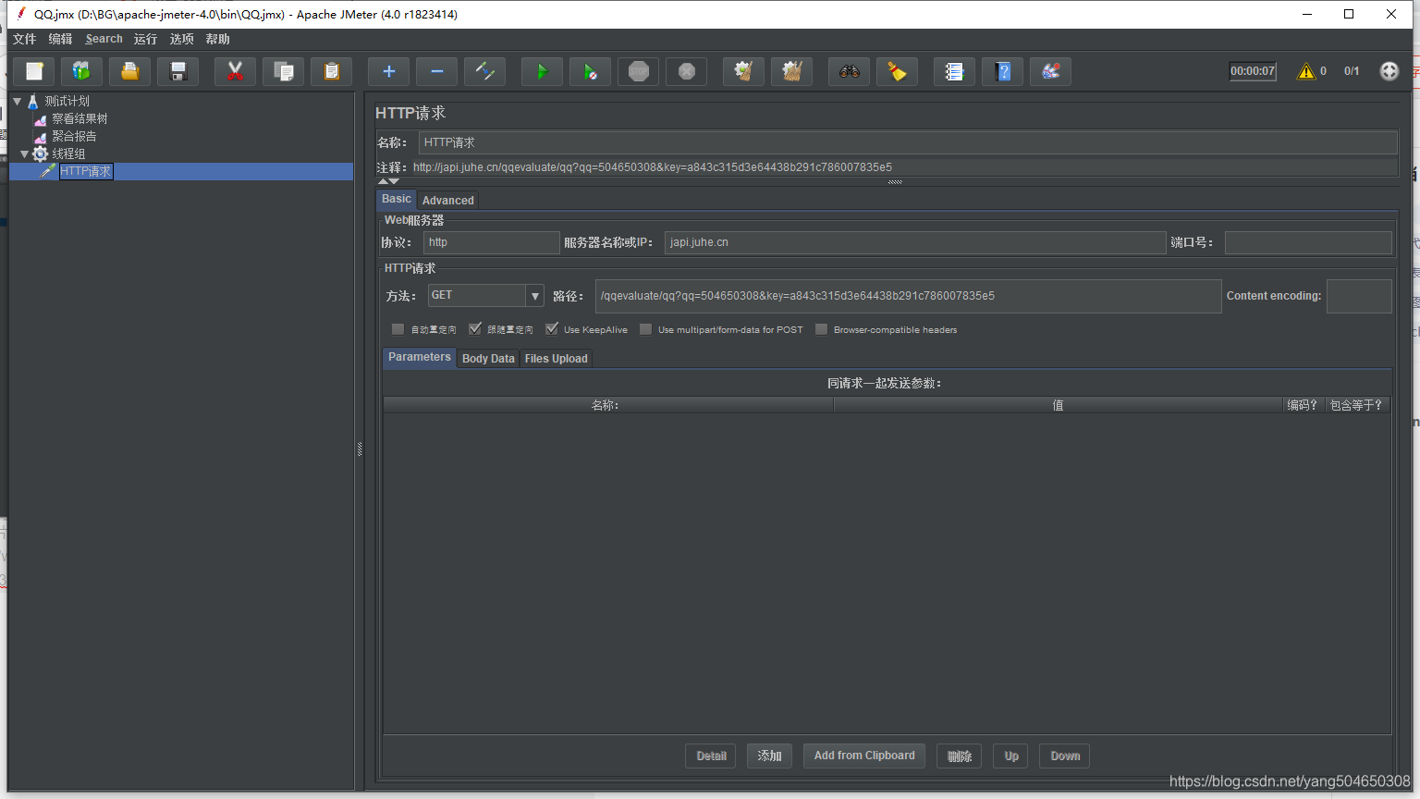Enable Browser-compatible headers checkbox
Image resolution: width=1420 pixels, height=799 pixels.
[x=821, y=329]
